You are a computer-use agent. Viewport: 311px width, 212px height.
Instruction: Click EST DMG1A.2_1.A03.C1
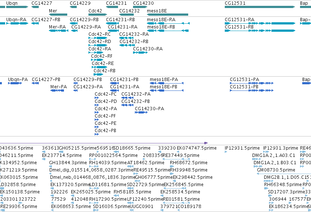coord(274,155)
